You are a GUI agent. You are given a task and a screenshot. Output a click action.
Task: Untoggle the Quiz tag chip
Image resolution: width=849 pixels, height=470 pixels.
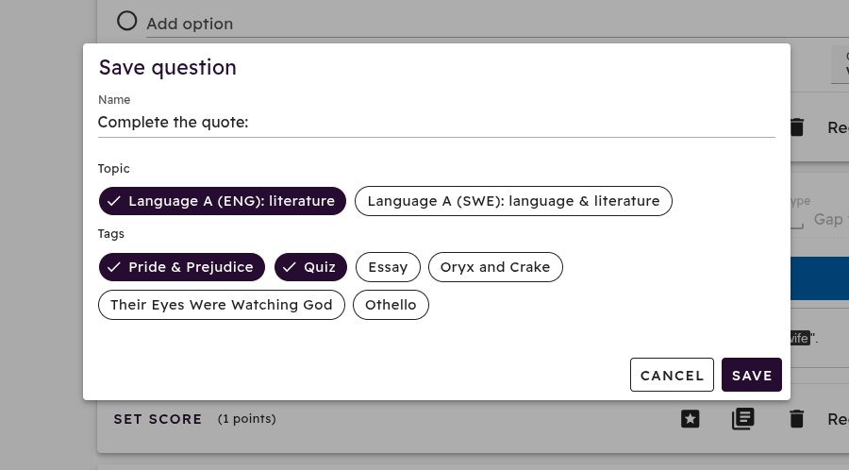pos(310,267)
